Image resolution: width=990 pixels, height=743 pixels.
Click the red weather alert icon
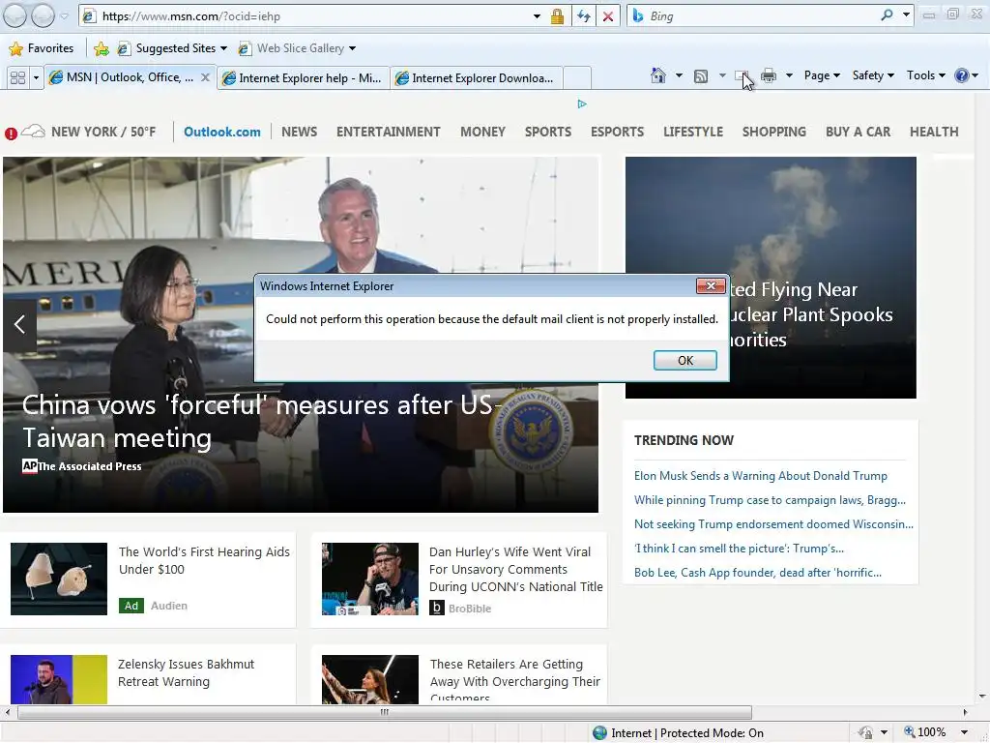click(11, 134)
